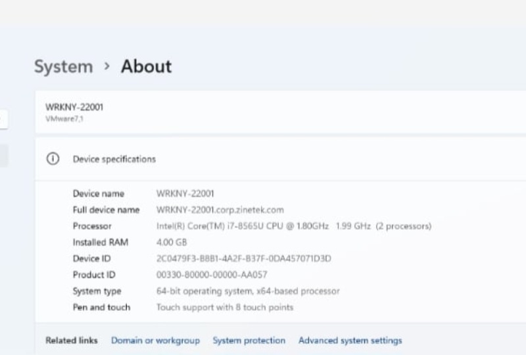Select the Product ID 00330-80000-00000-AA057

tap(212, 275)
